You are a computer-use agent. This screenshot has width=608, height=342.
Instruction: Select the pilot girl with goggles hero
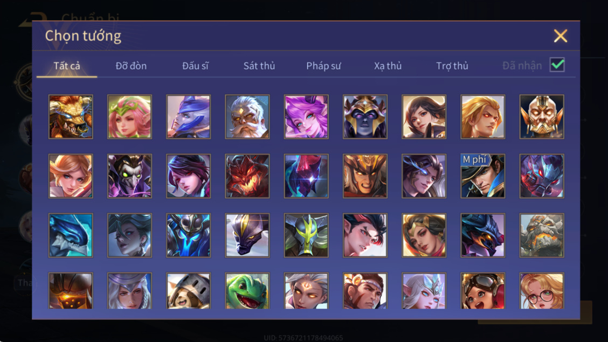[x=483, y=290]
